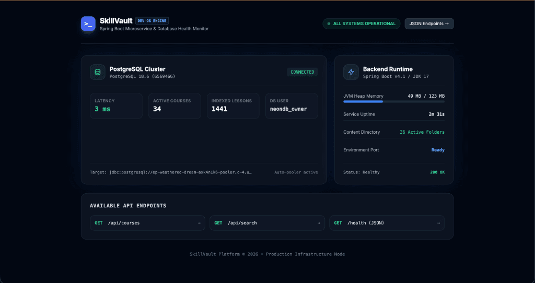Screen dimensions: 535x283
Task: Click the ALL SYSTEMS OPERATIONAL status pill
Action: (362, 24)
